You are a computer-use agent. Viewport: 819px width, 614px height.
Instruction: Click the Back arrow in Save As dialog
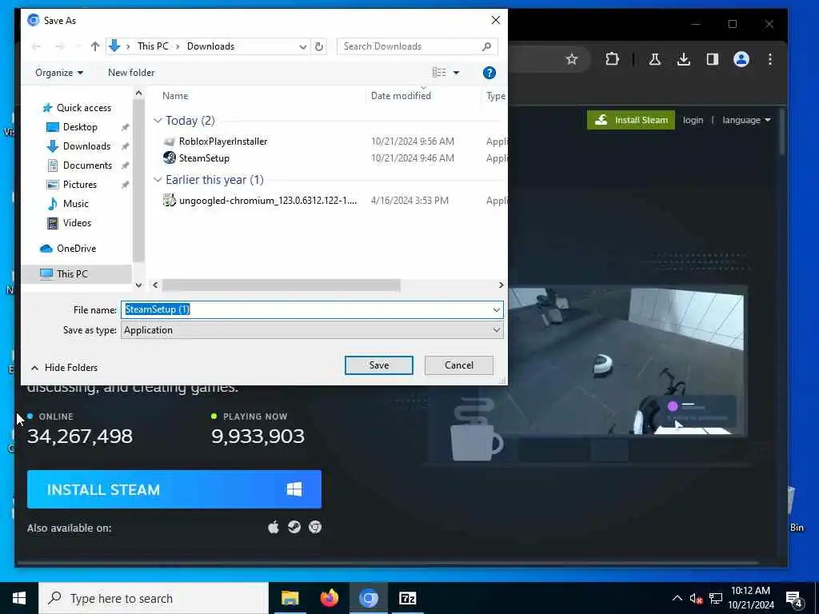click(x=36, y=46)
